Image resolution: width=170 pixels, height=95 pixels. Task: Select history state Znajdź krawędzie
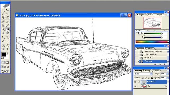tap(153, 55)
